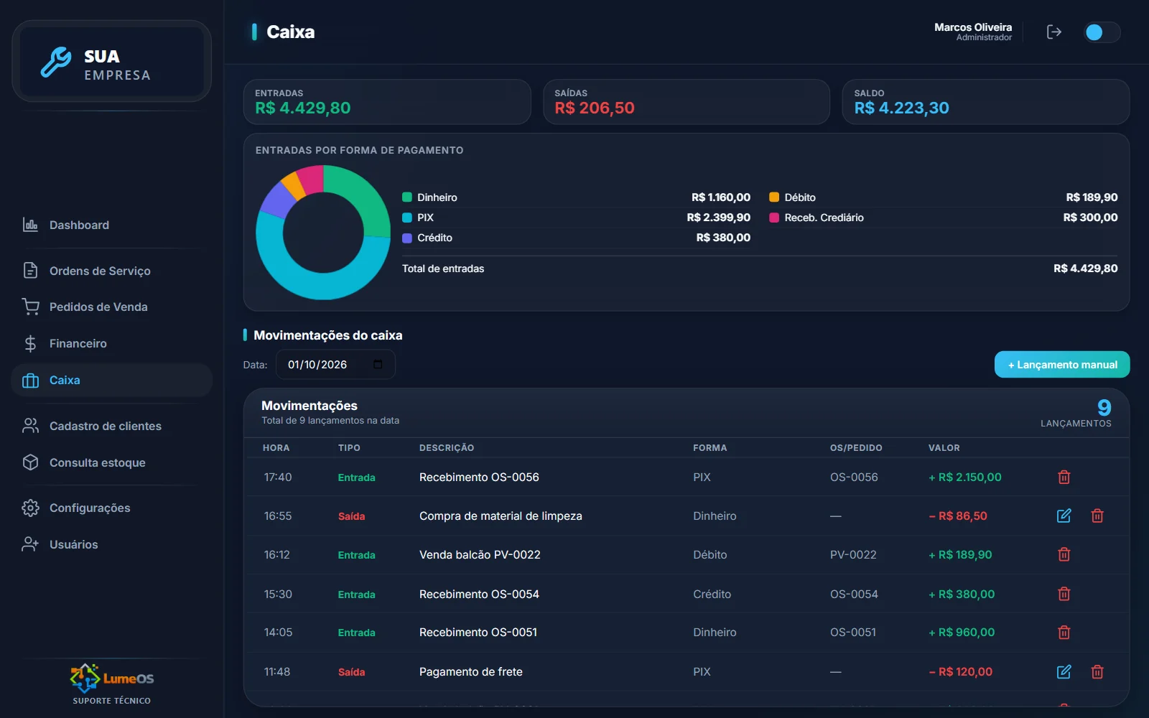The height and width of the screenshot is (718, 1149).
Task: Click the Dinheiro green legend swatch
Action: pyautogui.click(x=407, y=197)
